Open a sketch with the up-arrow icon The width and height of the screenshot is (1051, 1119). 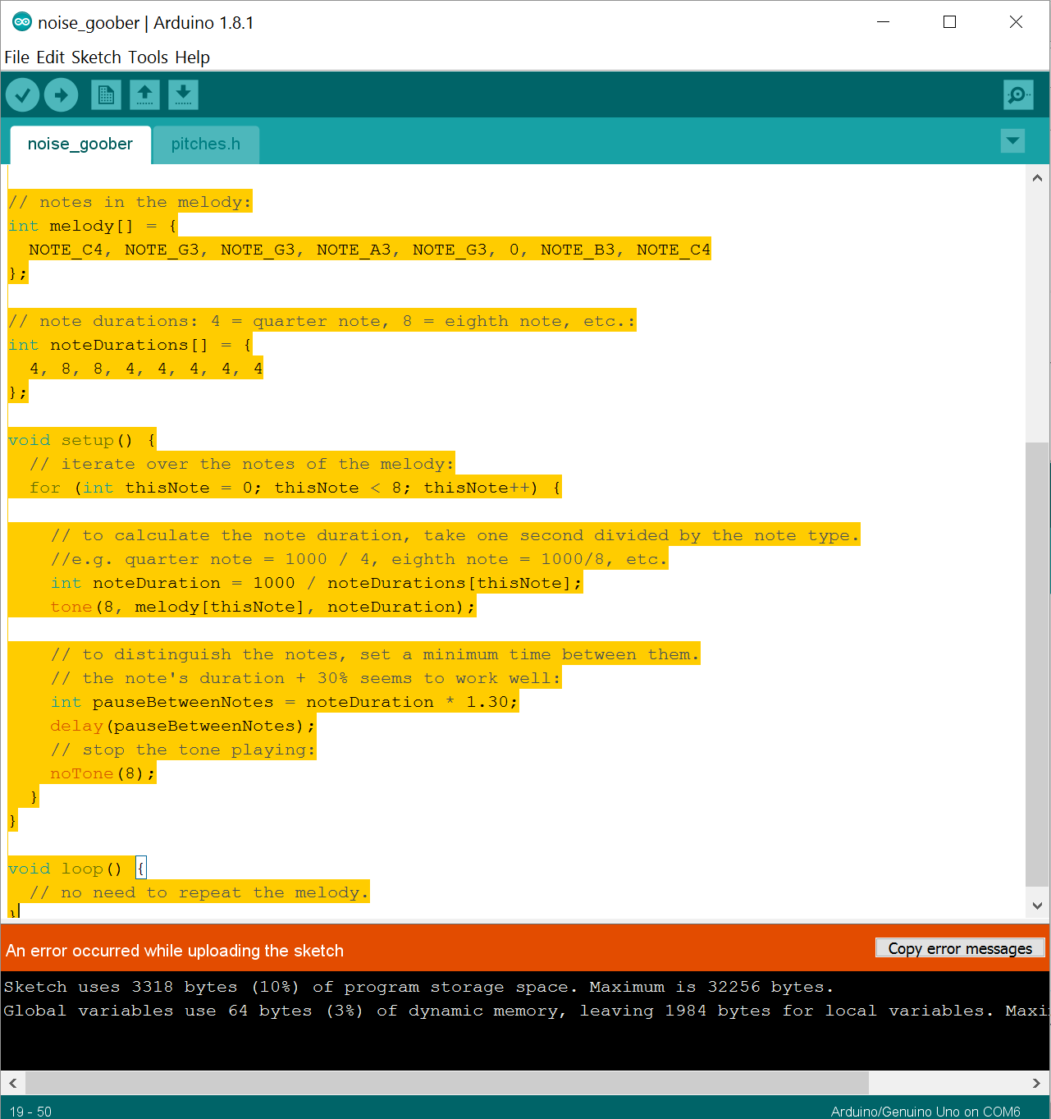click(144, 95)
